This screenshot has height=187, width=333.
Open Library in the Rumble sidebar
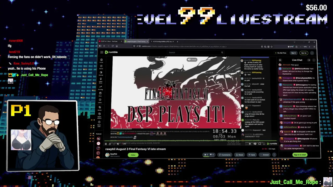tap(100, 108)
